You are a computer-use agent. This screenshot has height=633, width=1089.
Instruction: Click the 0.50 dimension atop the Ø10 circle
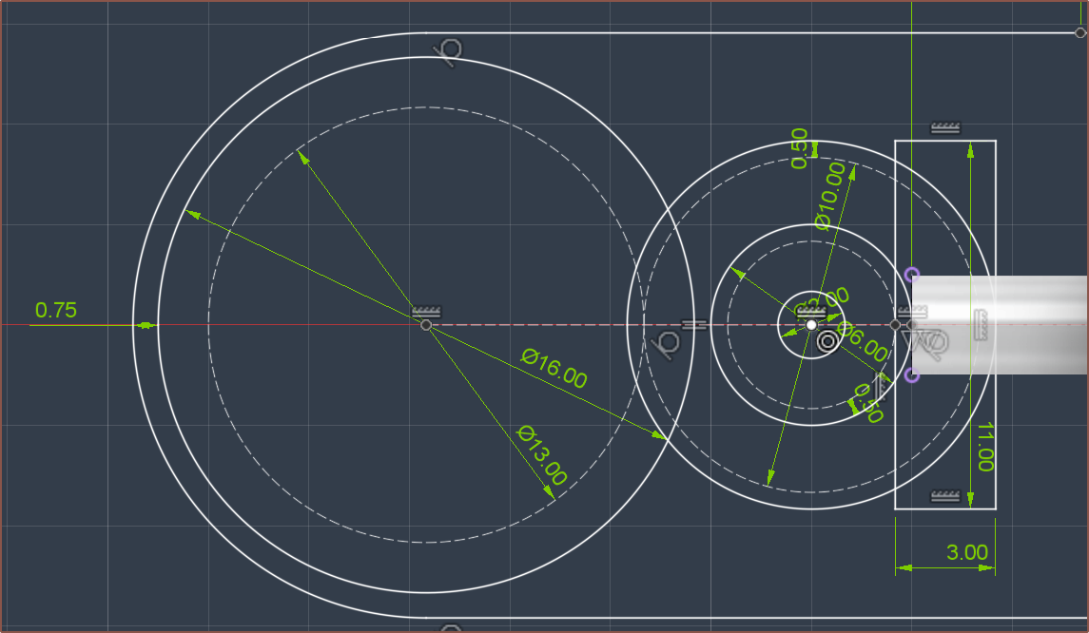(x=800, y=148)
